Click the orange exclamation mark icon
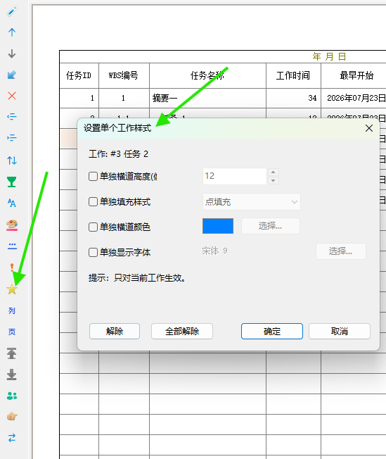Viewport: 386px width, 459px height. [x=12, y=267]
